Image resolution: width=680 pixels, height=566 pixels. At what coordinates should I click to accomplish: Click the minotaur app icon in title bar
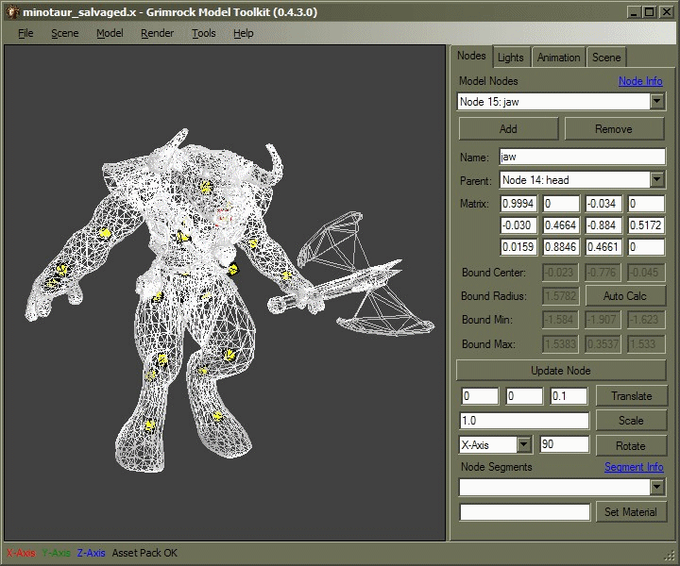[x=11, y=11]
